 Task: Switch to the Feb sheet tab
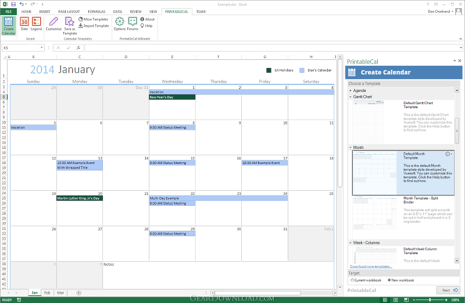47,293
